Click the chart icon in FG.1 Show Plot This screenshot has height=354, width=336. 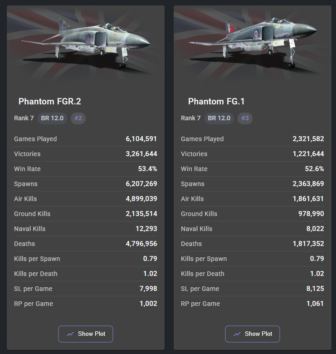click(x=237, y=334)
